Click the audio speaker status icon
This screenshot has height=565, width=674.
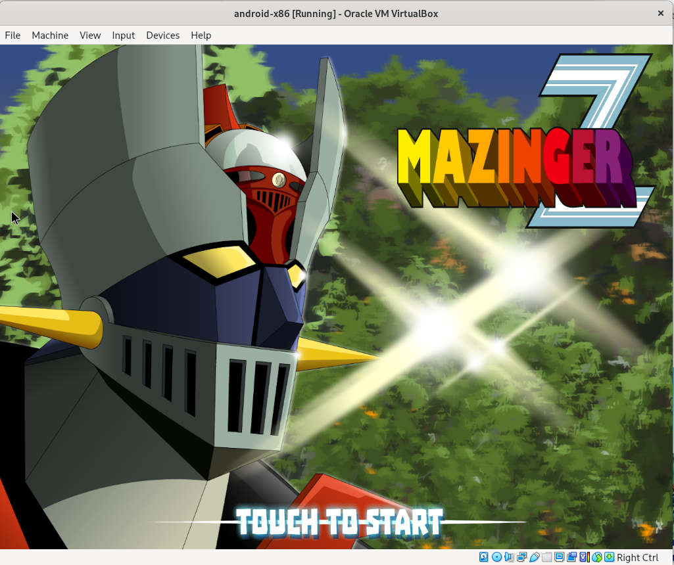pyautogui.click(x=509, y=557)
